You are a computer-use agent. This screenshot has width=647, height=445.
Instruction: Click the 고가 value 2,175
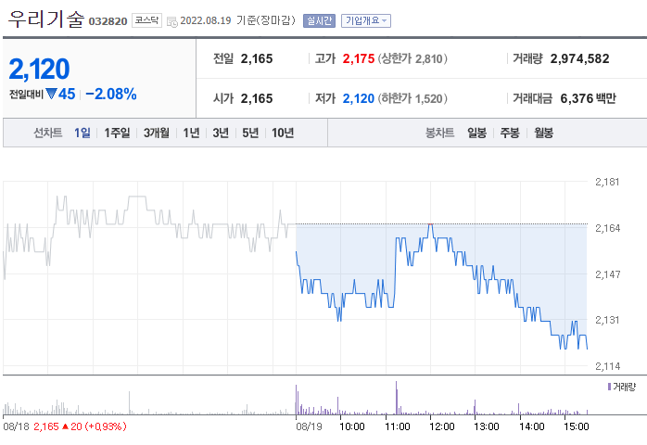[x=358, y=58]
